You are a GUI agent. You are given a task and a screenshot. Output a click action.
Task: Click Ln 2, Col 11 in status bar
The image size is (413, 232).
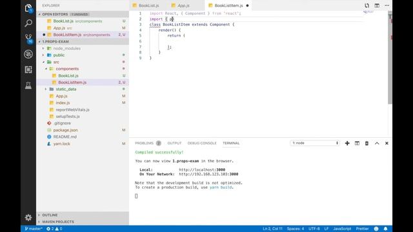click(x=272, y=229)
